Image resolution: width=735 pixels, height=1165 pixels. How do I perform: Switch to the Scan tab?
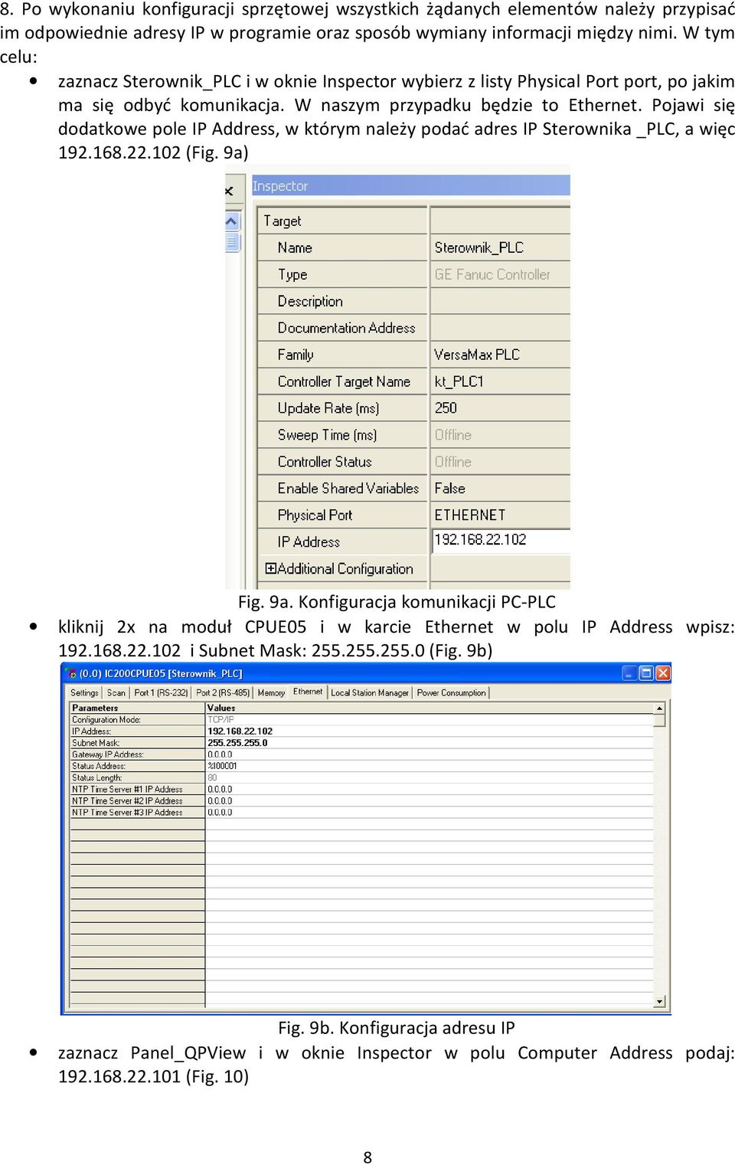116,692
